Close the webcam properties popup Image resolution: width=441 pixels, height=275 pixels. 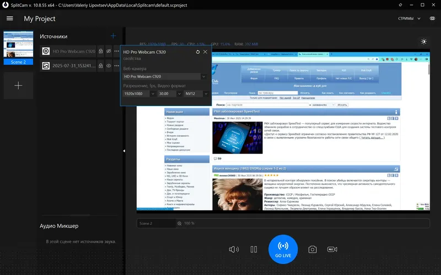pyautogui.click(x=205, y=52)
